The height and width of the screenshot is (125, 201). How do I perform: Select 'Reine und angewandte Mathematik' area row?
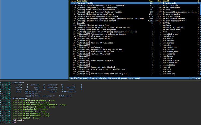click(x=135, y=16)
